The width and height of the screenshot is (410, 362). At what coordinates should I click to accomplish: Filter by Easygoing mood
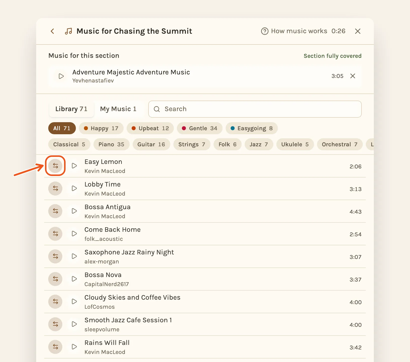252,128
